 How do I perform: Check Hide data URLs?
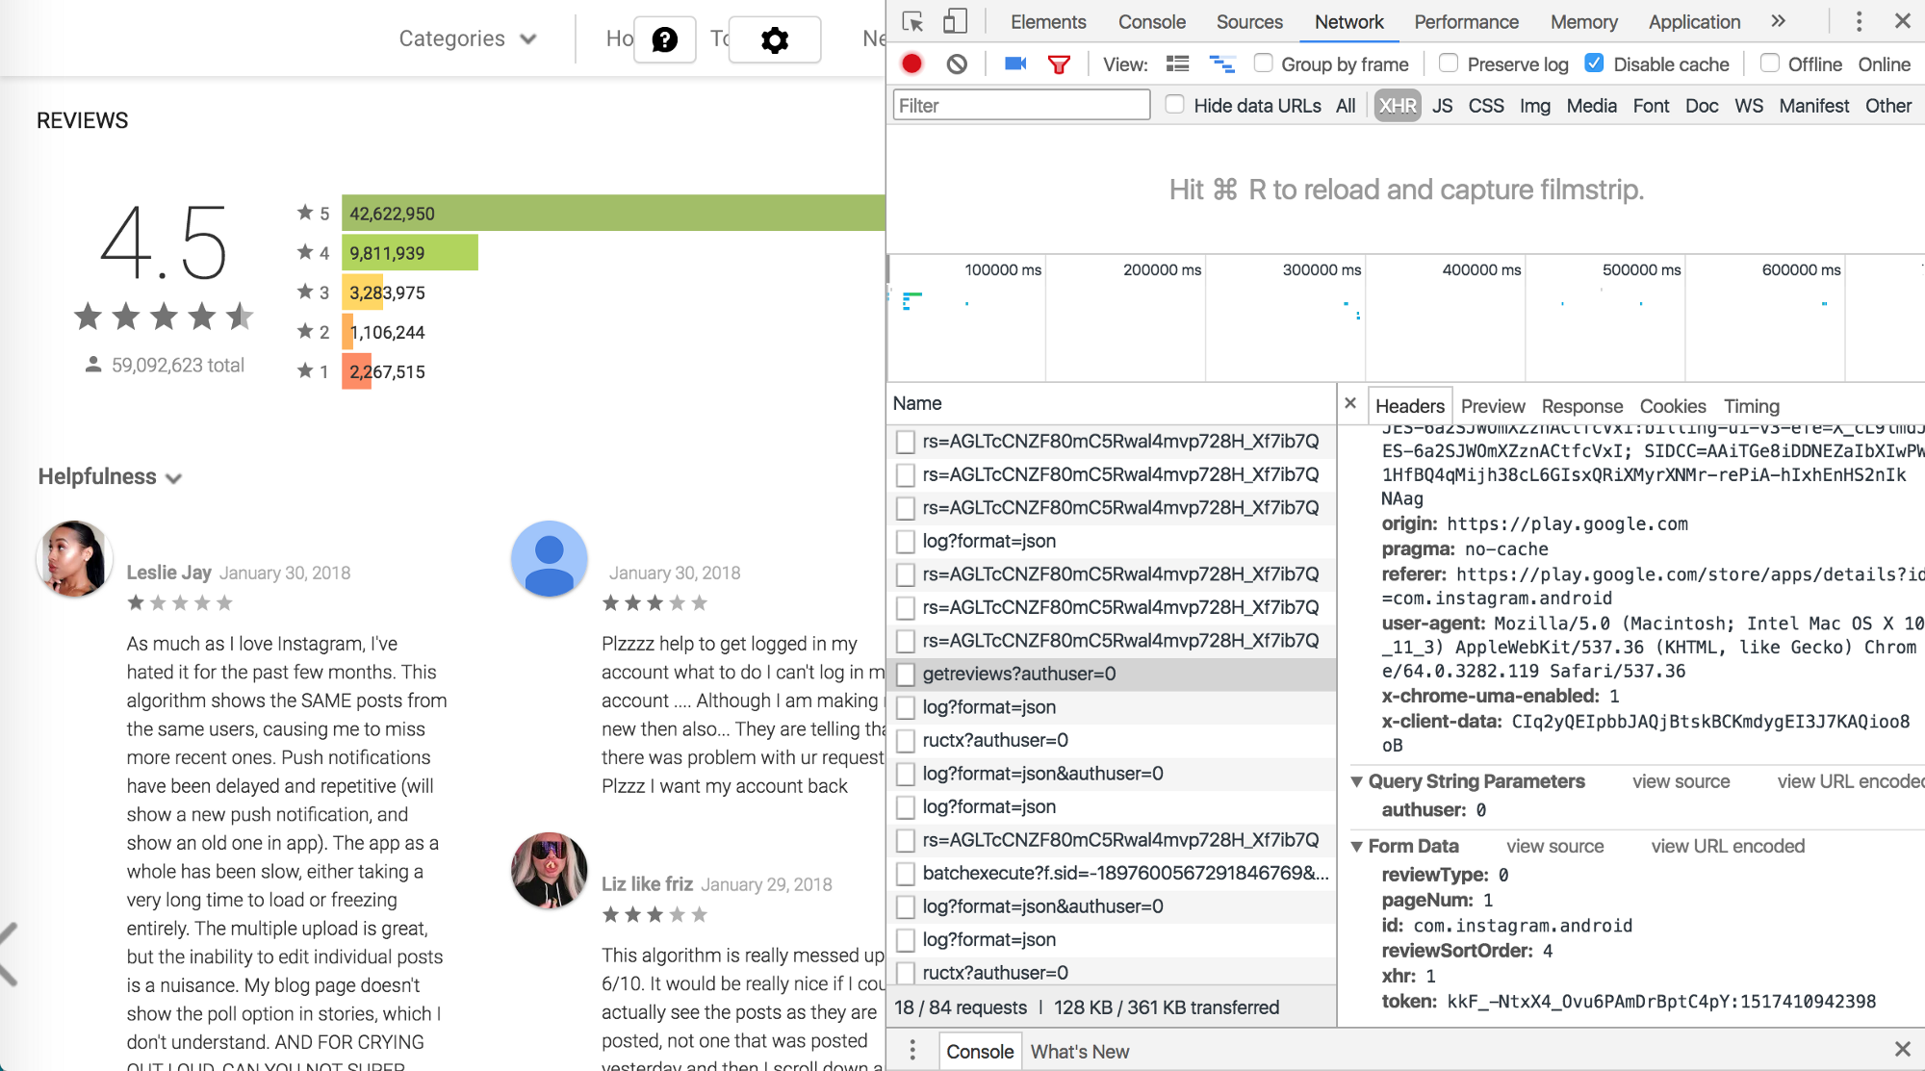coord(1175,106)
